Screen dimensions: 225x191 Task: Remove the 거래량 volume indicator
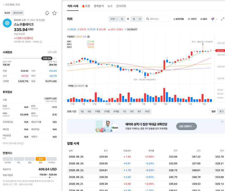coord(87,86)
